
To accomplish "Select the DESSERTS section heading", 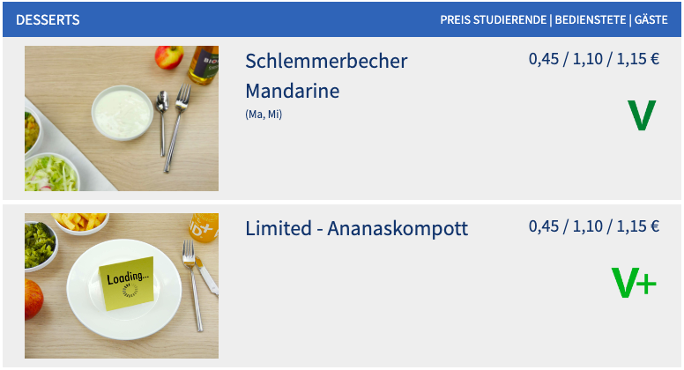I will click(48, 20).
